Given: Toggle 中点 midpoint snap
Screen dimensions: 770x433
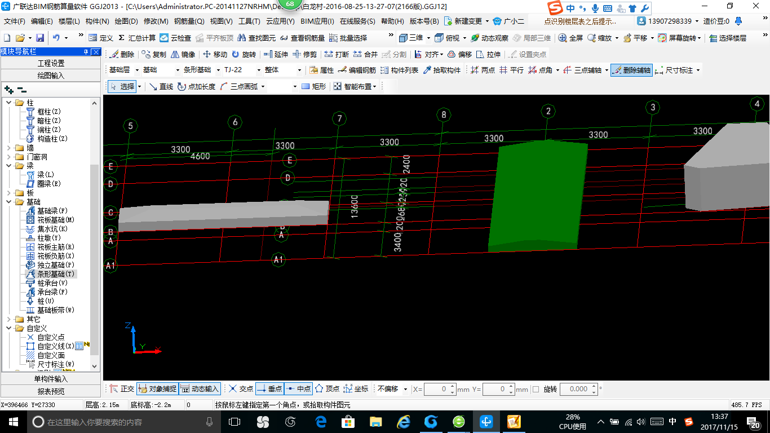Looking at the screenshot, I should pos(298,389).
